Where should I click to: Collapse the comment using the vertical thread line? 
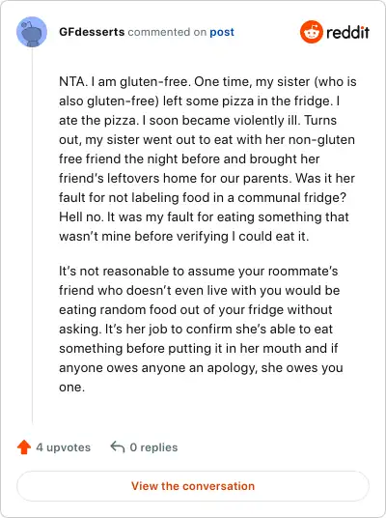(x=32, y=236)
